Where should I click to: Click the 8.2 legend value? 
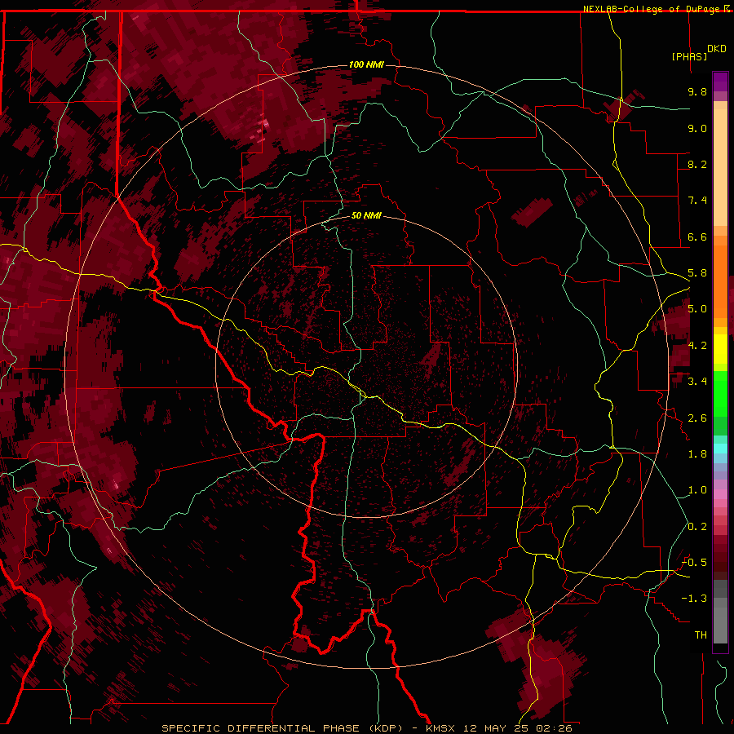point(697,164)
